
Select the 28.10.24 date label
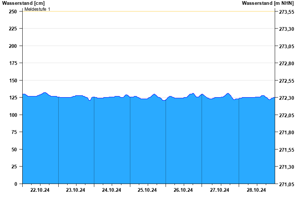point(256,190)
